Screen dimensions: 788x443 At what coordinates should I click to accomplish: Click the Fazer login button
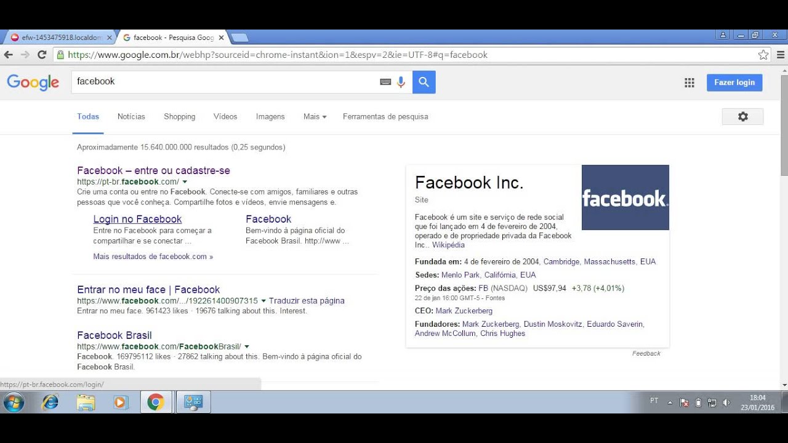734,82
